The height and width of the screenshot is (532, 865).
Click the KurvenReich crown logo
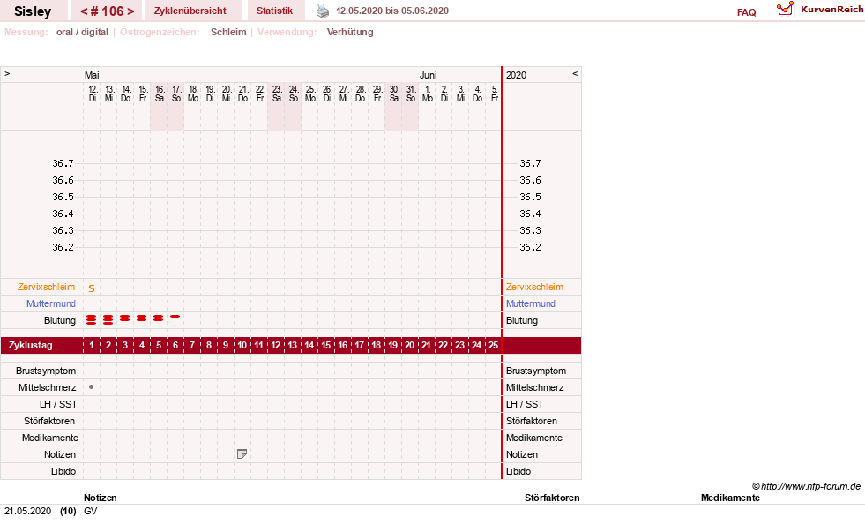(x=785, y=9)
